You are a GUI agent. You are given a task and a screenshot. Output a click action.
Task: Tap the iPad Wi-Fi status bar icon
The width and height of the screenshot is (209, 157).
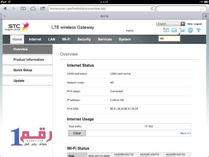pos(9,2)
